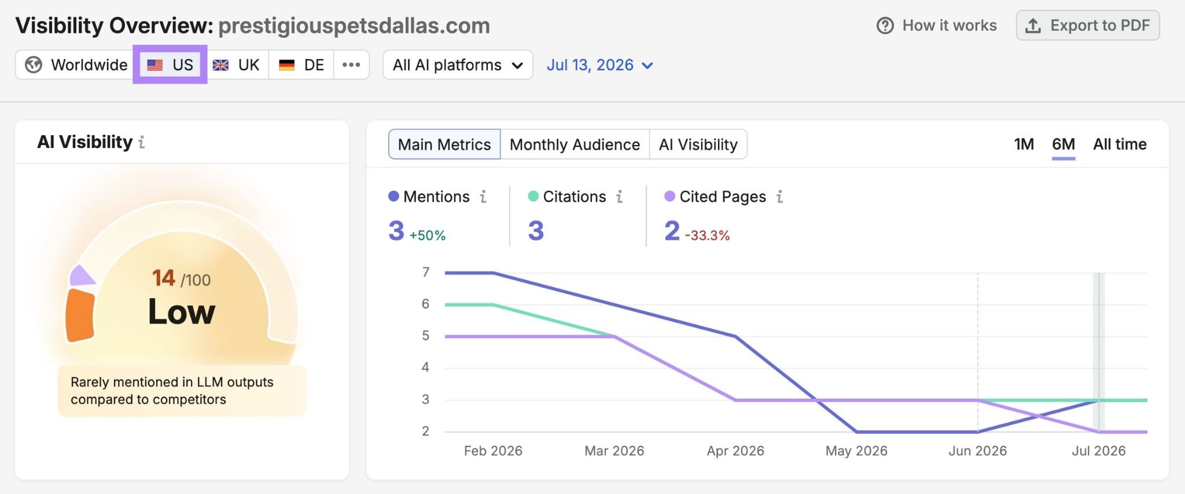
Task: Select the US region filter
Action: point(170,65)
